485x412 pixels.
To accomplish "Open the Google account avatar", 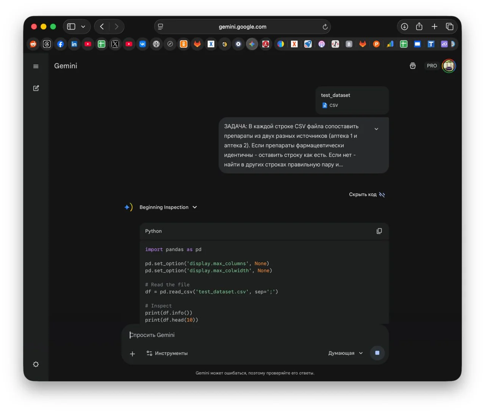I will tap(449, 66).
